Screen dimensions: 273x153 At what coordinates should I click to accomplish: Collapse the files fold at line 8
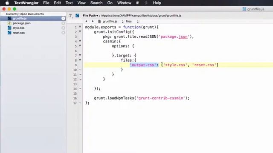[x=80, y=60]
